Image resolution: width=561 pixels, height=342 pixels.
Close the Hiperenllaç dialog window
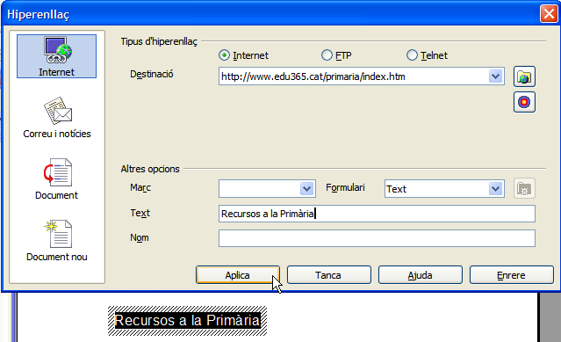click(x=549, y=14)
